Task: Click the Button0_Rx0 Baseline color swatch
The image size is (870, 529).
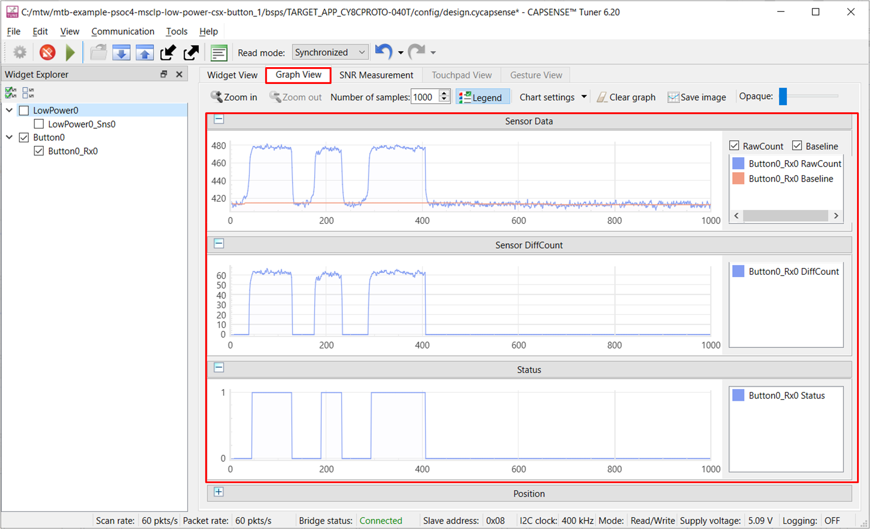Action: (739, 179)
